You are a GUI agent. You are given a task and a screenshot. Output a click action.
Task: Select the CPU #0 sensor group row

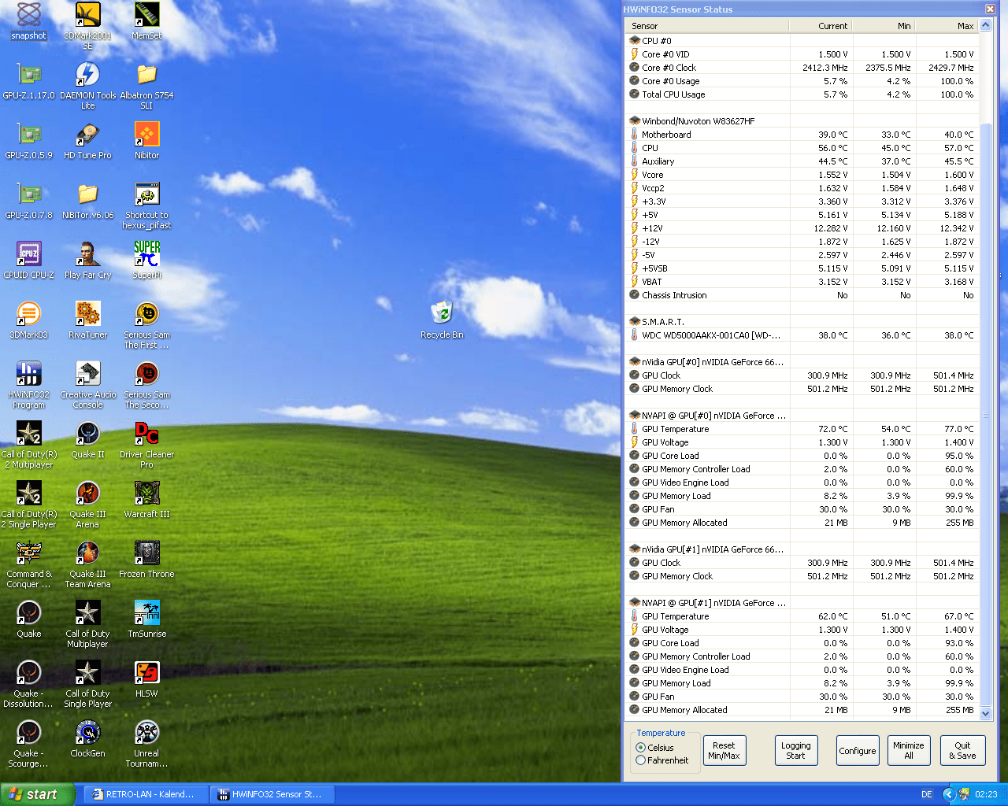tap(802, 41)
